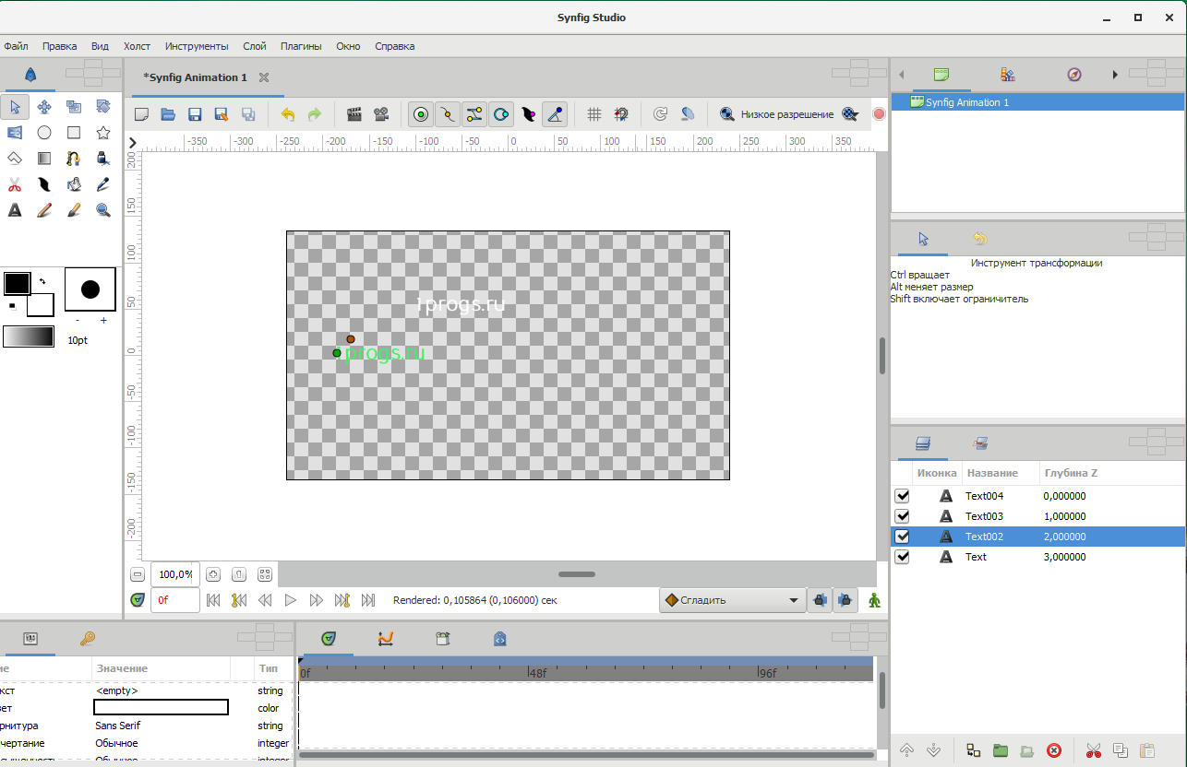1187x767 pixels.
Task: Open the Правка menu
Action: click(60, 46)
